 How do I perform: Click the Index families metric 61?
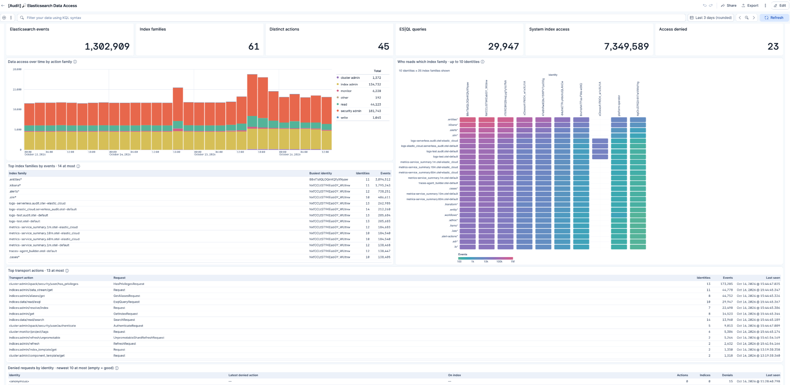click(254, 46)
